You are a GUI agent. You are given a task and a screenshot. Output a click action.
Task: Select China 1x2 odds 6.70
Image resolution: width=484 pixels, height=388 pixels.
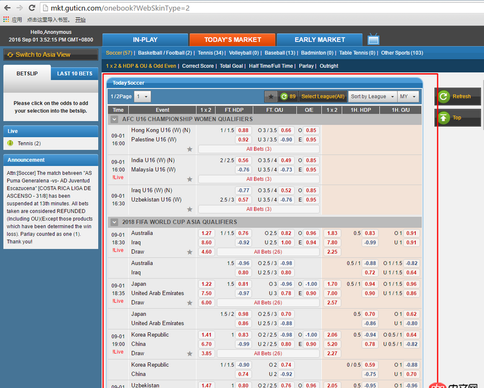click(x=206, y=344)
